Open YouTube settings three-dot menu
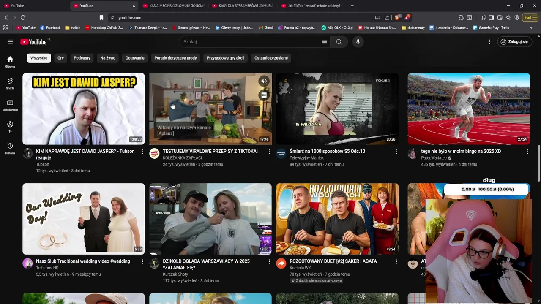Image resolution: width=541 pixels, height=304 pixels. click(x=489, y=42)
